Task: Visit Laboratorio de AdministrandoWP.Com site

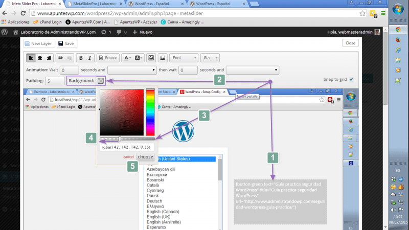Action: 54,32
